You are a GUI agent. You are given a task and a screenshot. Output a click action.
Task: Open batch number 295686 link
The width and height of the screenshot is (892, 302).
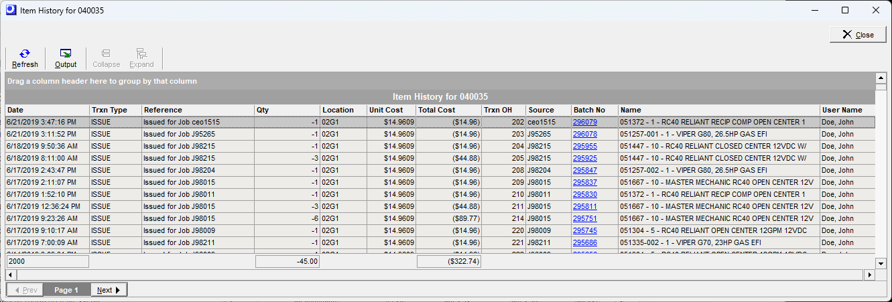pyautogui.click(x=584, y=242)
